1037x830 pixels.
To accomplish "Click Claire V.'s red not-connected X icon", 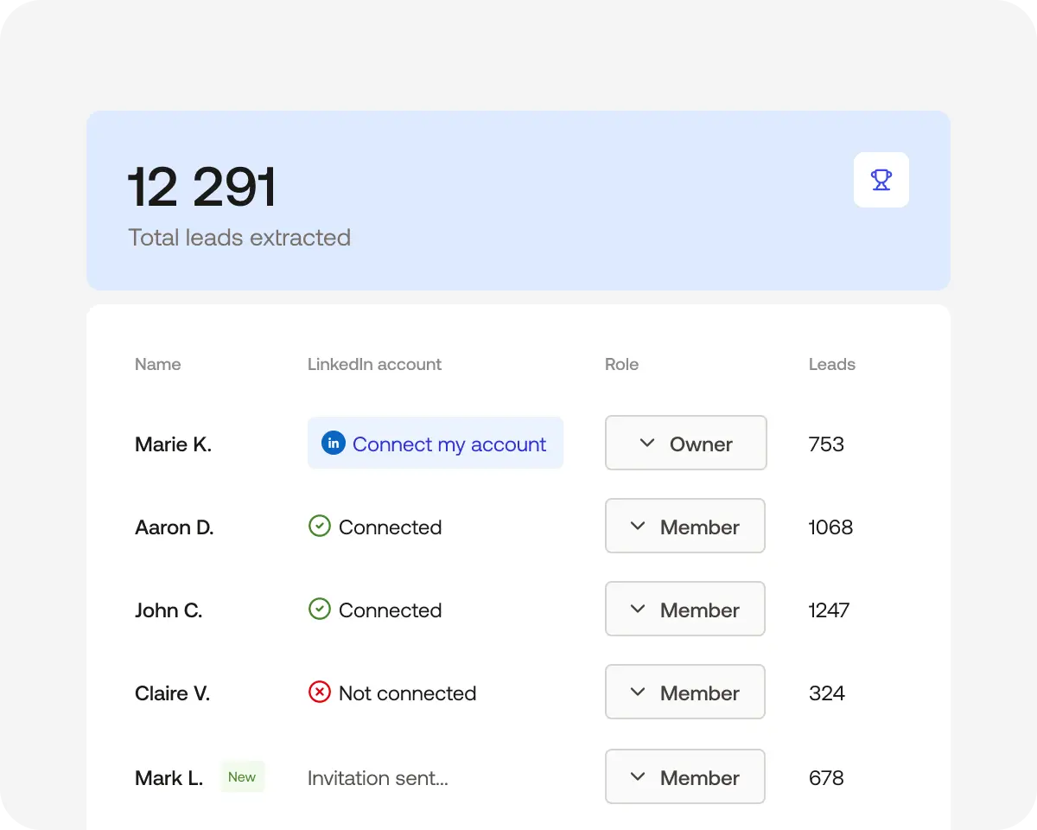I will [x=320, y=692].
